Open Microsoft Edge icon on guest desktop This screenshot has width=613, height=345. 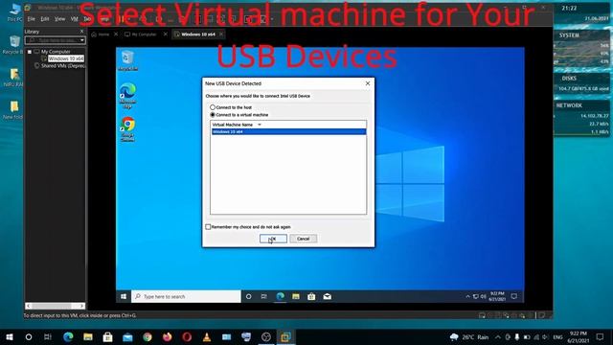click(127, 95)
